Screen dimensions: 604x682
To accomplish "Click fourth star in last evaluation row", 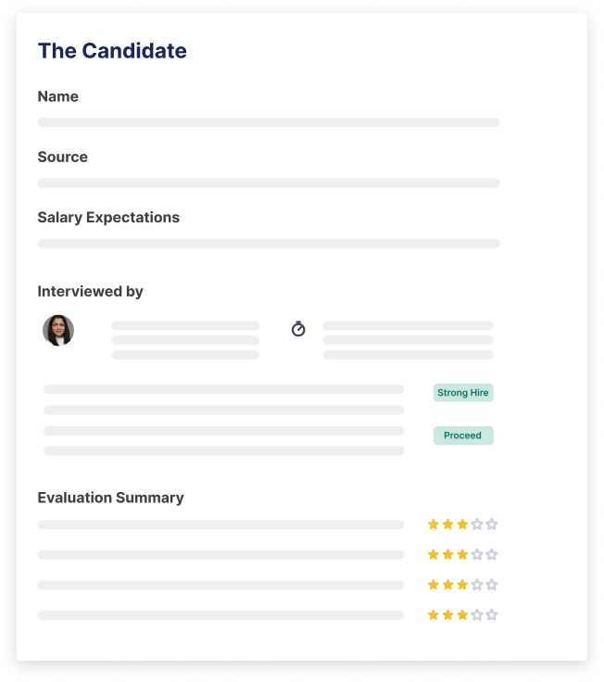I will (x=477, y=615).
